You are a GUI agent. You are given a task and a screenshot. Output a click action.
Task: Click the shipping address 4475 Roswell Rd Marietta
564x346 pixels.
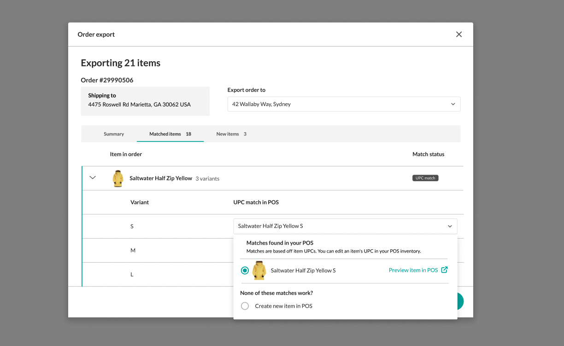click(x=139, y=105)
